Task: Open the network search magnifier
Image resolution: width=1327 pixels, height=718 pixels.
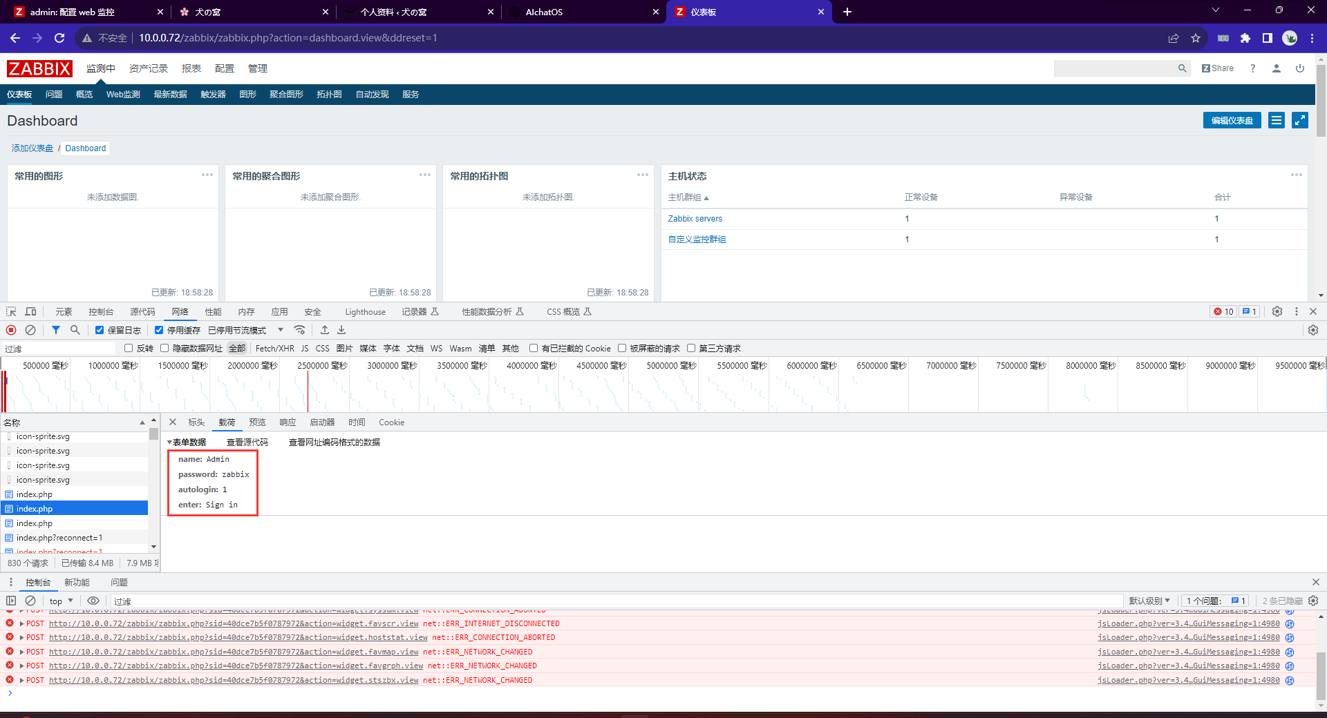Action: [75, 330]
